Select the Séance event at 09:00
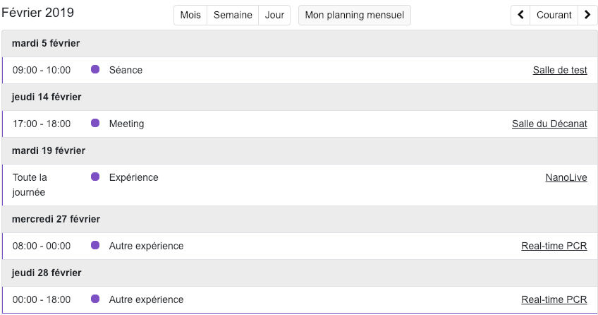 tap(126, 70)
